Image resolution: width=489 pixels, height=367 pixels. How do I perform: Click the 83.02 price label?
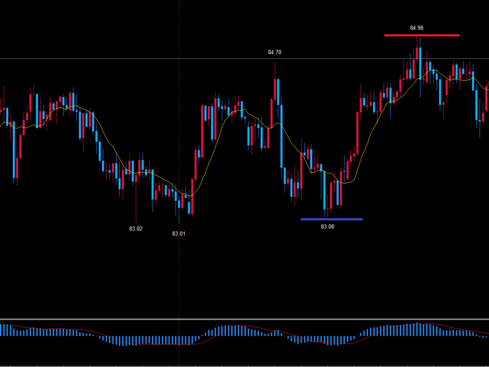coord(136,229)
